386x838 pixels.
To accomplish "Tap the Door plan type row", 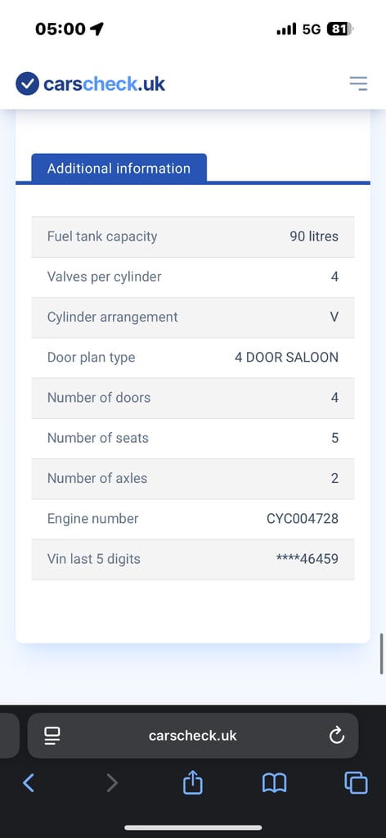I will [x=193, y=358].
